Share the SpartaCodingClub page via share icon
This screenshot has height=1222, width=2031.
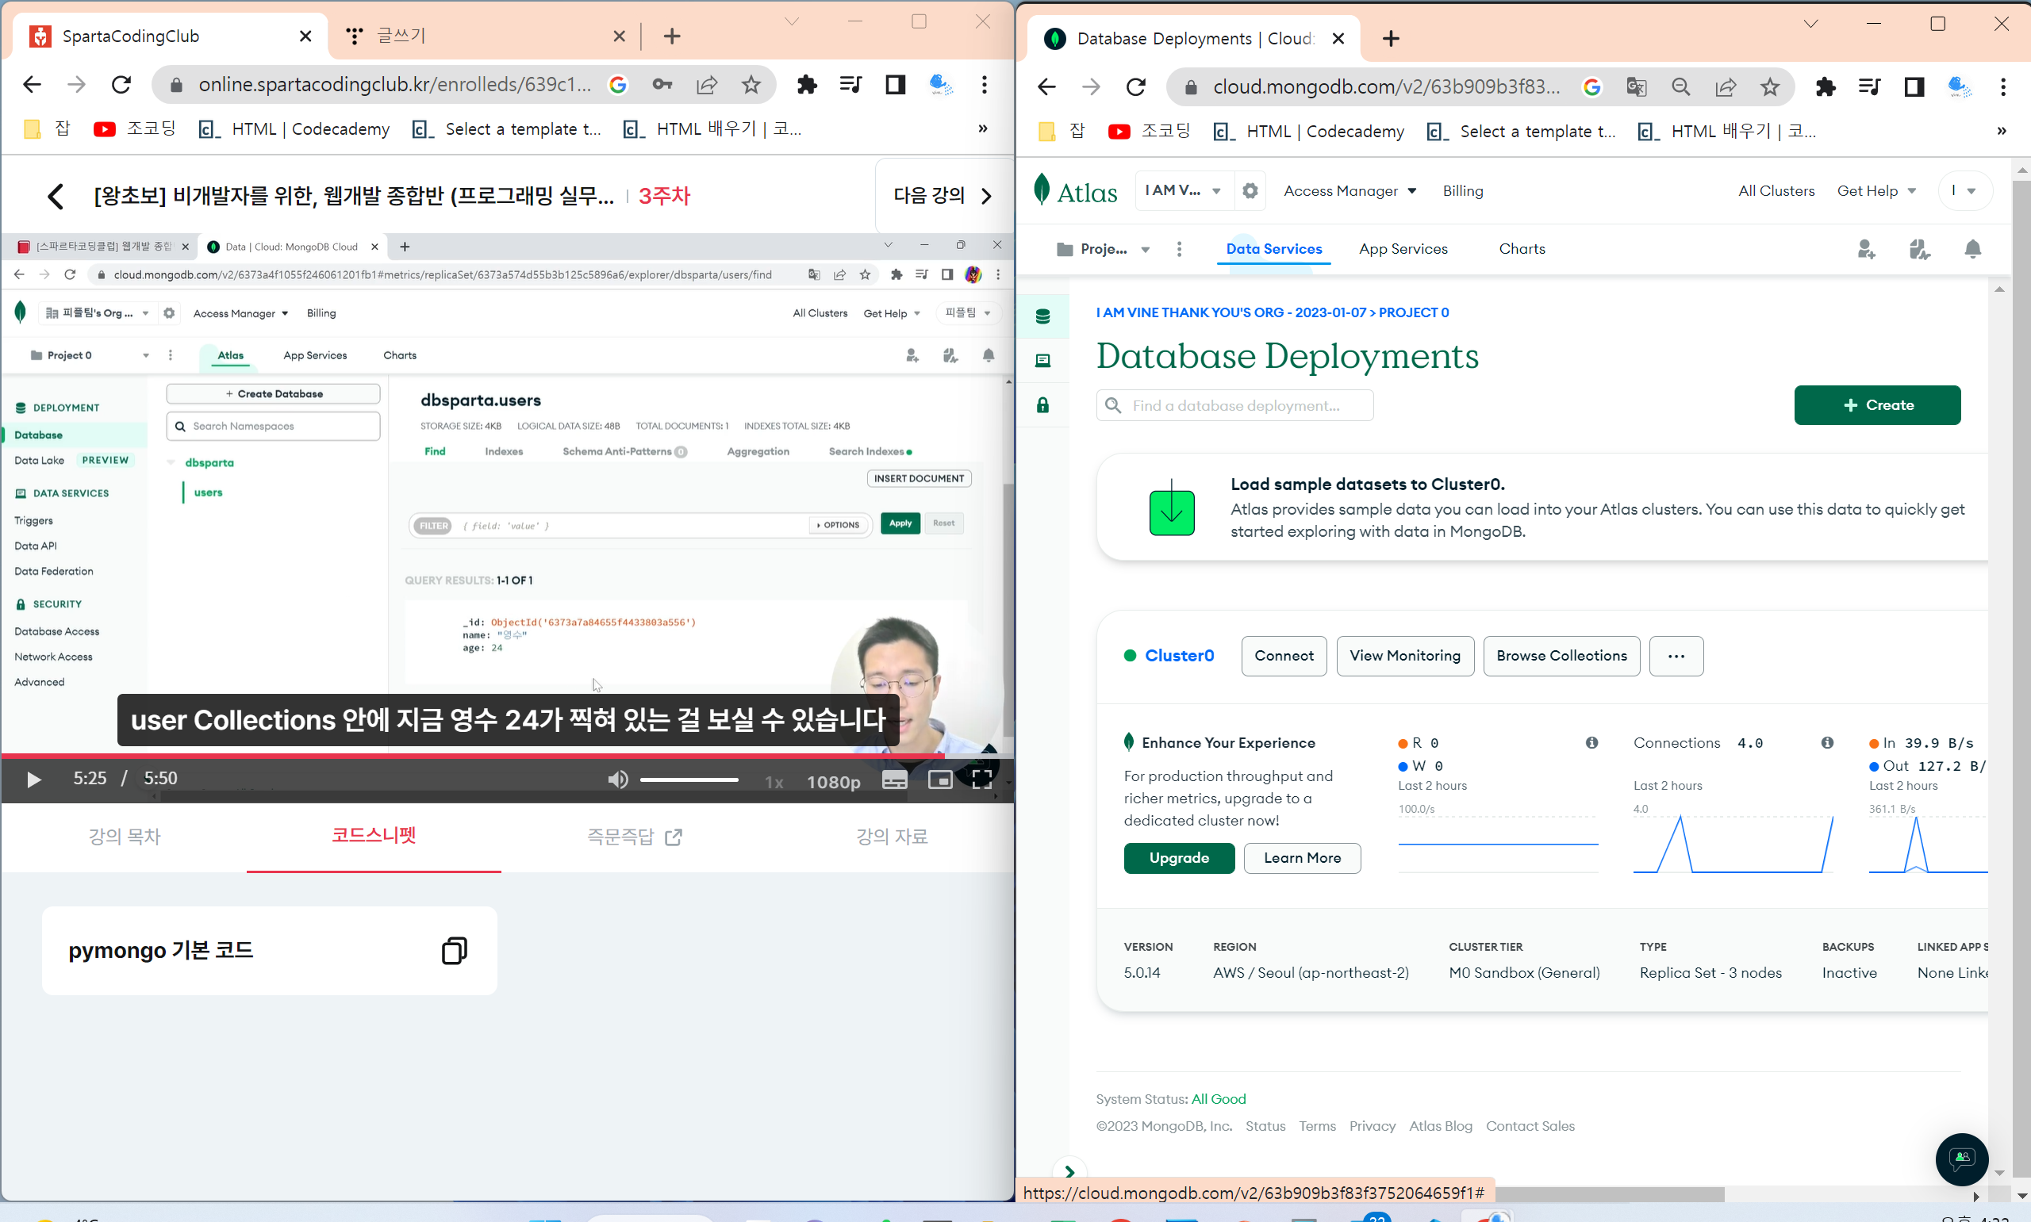[707, 85]
